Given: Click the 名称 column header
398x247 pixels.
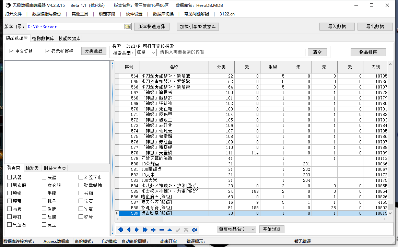Looking at the screenshot, I should pos(174,67).
